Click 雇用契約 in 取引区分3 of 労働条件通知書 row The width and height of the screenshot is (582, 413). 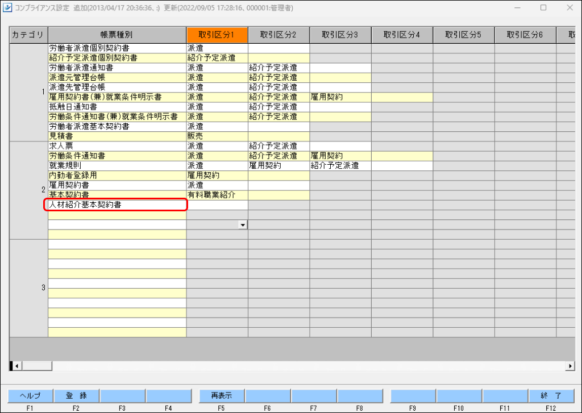point(340,156)
